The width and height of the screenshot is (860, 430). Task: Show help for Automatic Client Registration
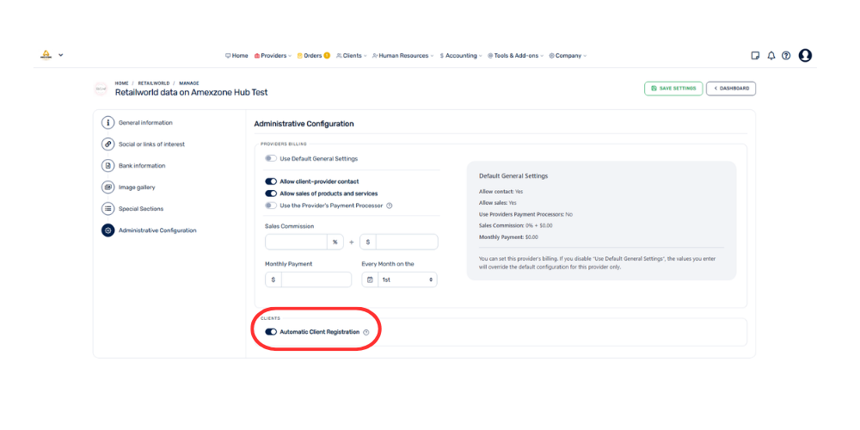point(366,332)
